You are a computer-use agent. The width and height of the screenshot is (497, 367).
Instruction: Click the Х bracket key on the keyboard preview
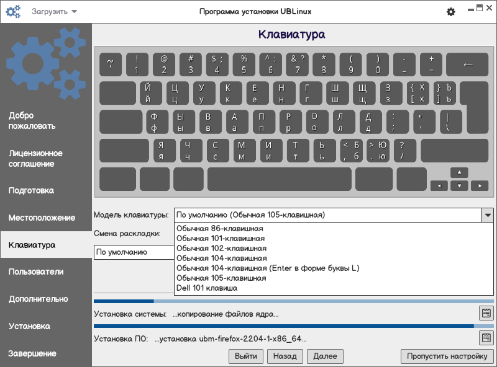coord(417,94)
